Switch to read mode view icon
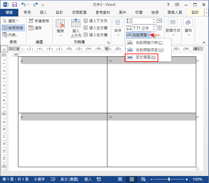 tap(120, 179)
